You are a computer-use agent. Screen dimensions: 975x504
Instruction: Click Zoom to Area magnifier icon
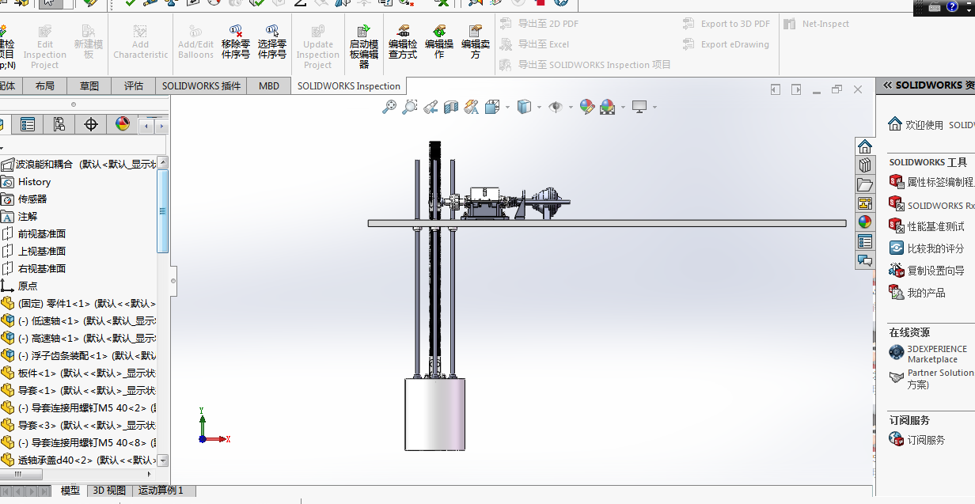point(410,107)
